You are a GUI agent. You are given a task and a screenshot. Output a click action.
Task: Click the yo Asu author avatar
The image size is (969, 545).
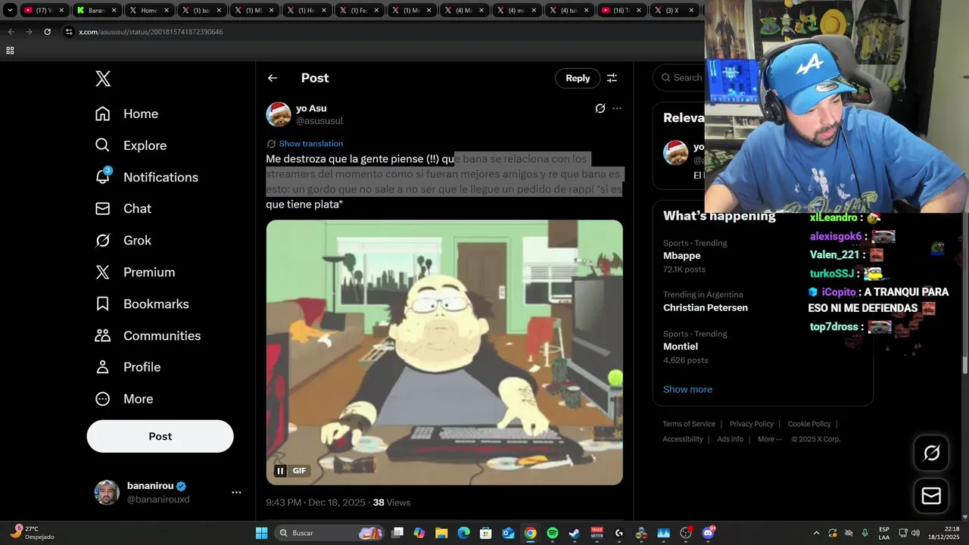coord(279,114)
